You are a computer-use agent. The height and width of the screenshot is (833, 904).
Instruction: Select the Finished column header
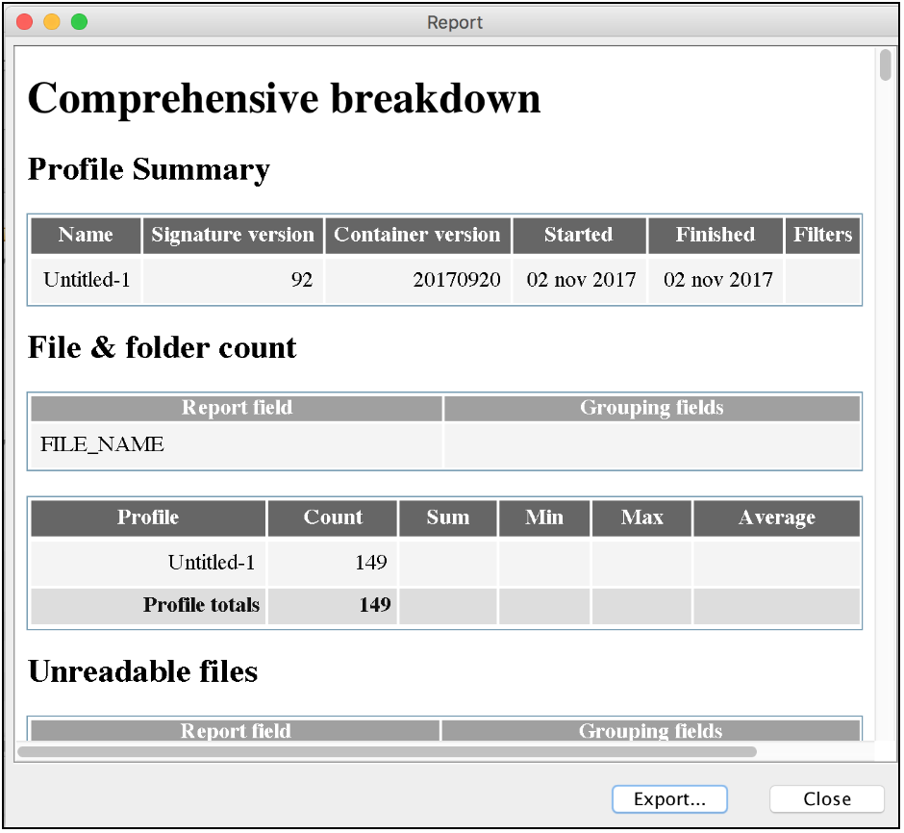point(715,235)
